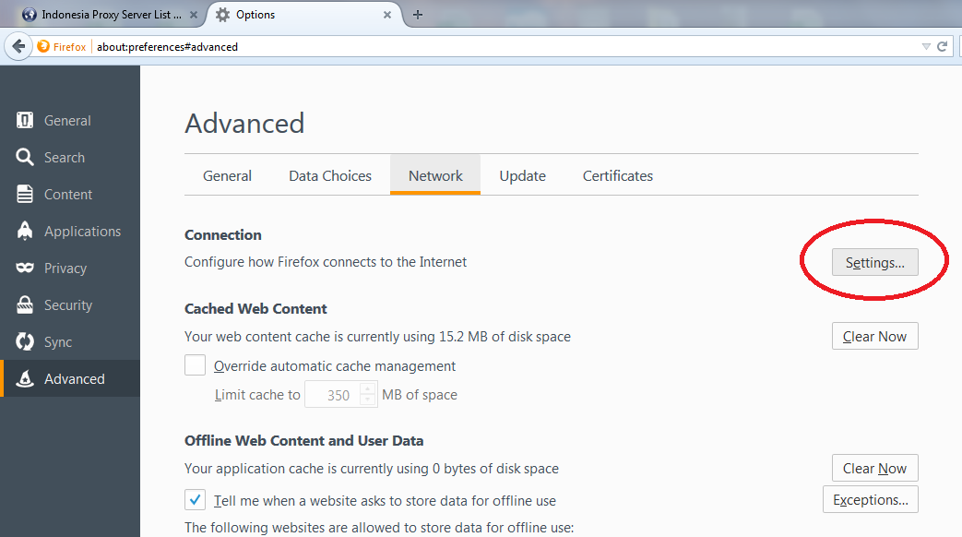Click the cache limit size input field
962x537 pixels.
333,395
